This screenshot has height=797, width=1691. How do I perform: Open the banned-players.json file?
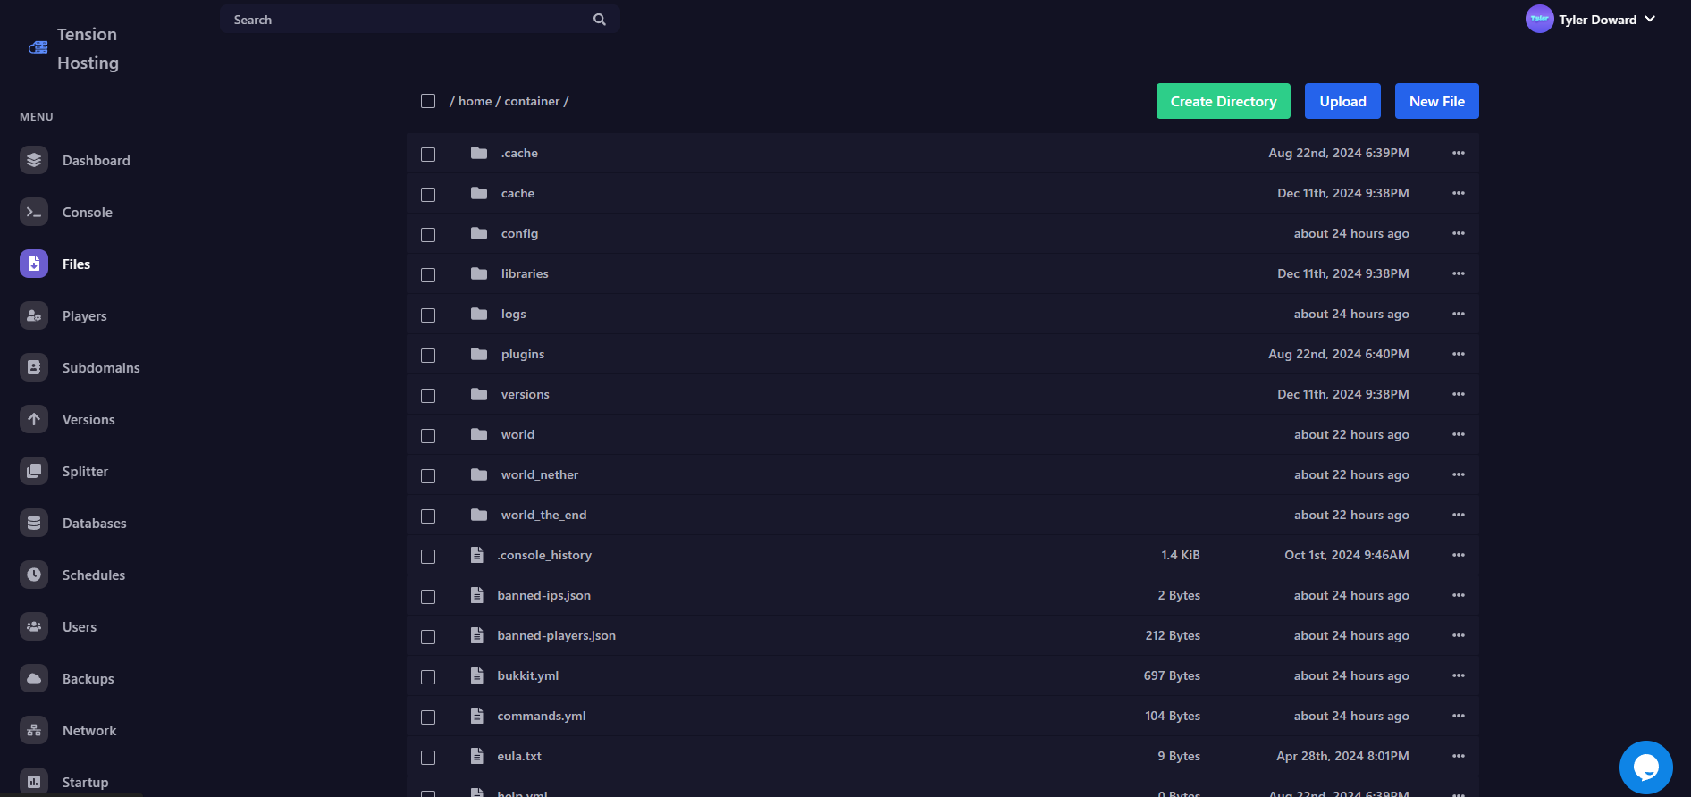pos(557,635)
